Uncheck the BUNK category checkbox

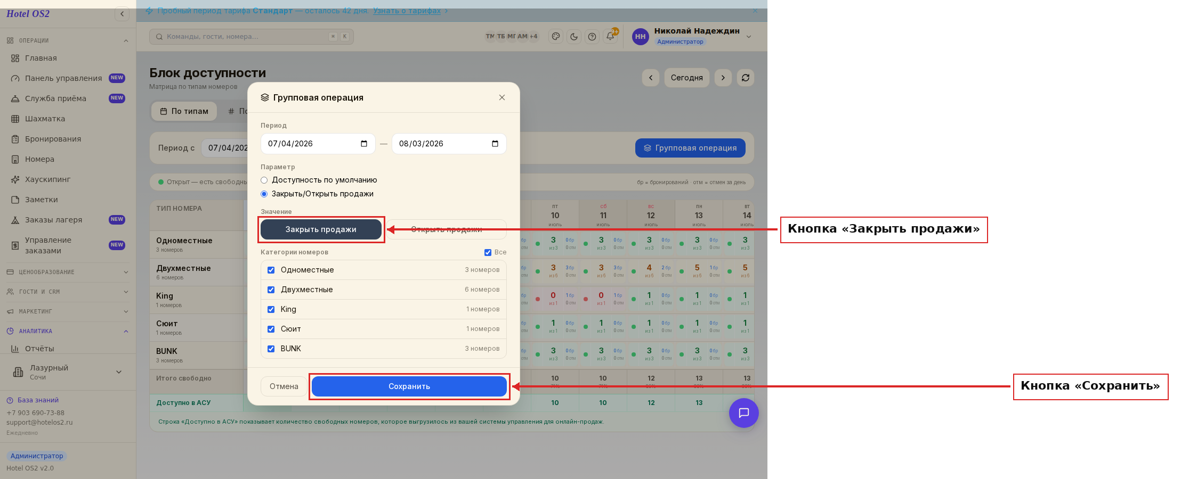(271, 349)
